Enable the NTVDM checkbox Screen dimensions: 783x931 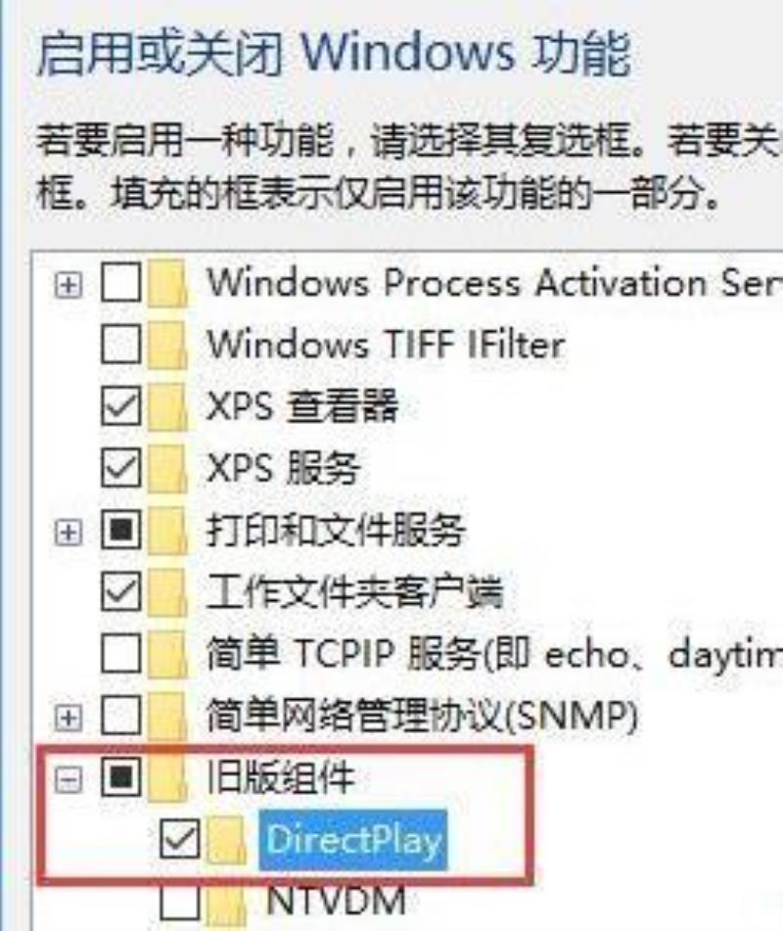180,901
